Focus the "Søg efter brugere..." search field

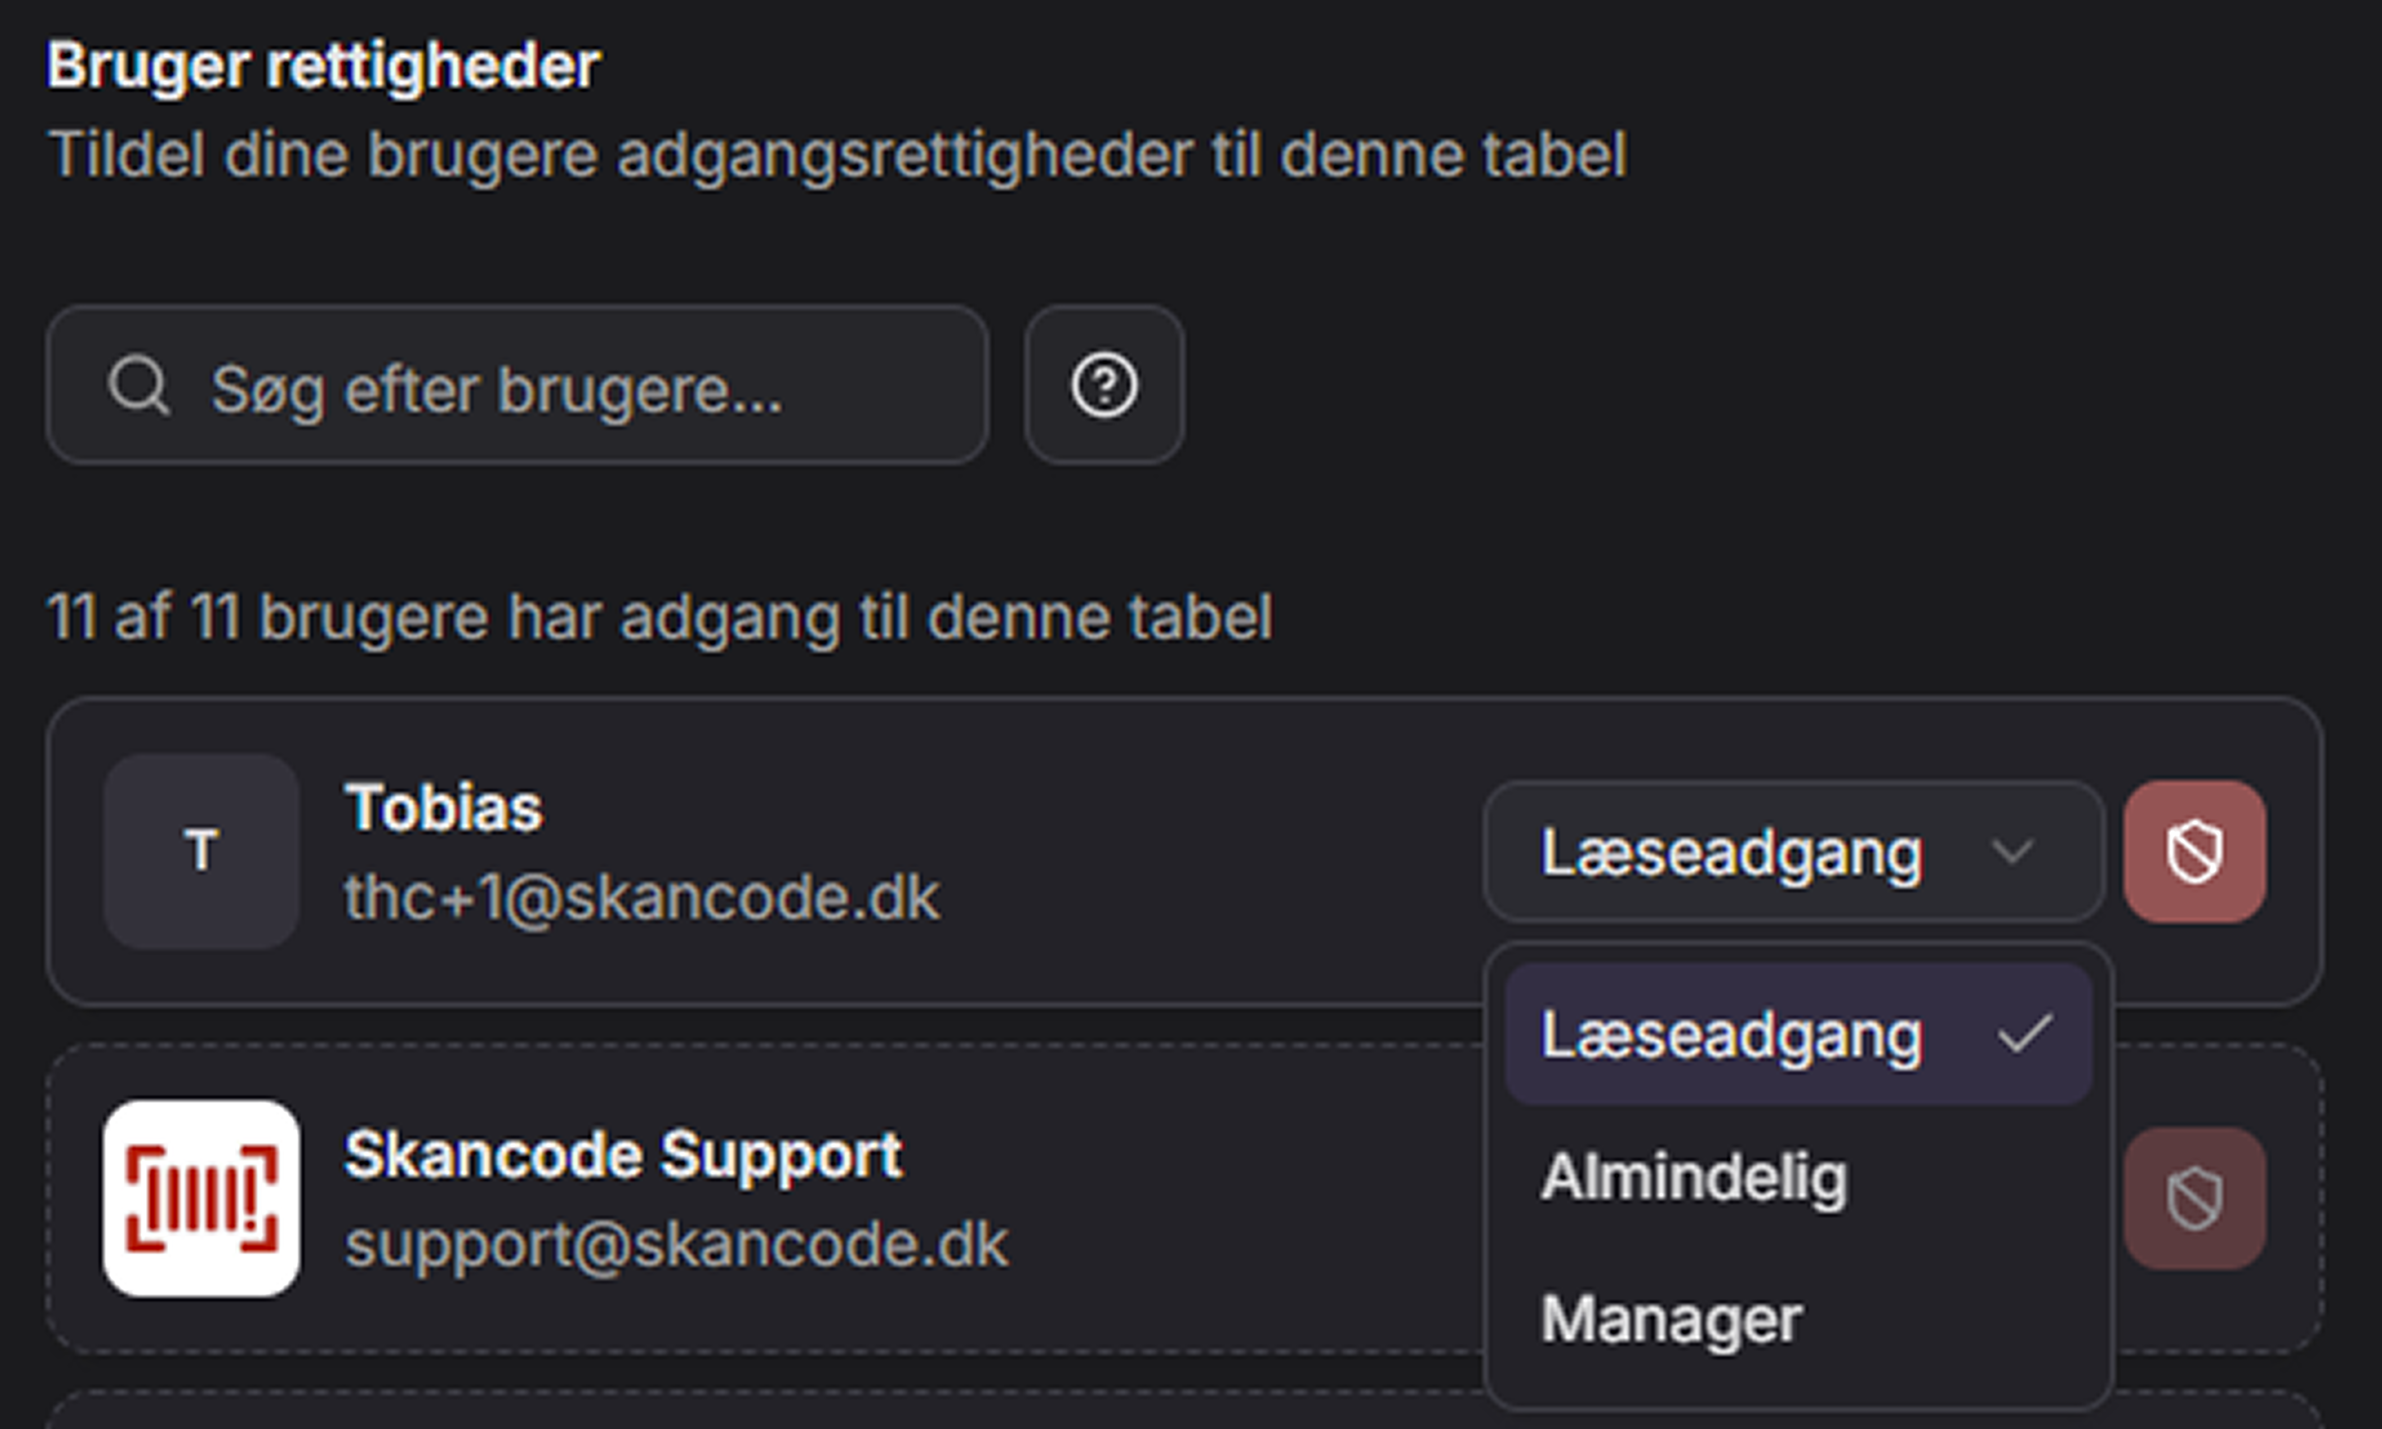[578, 388]
